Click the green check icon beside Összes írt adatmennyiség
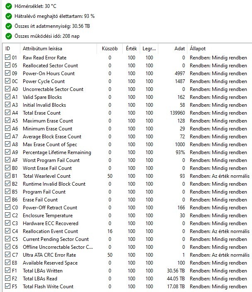The width and height of the screenshot is (252, 292). [x=9, y=26]
